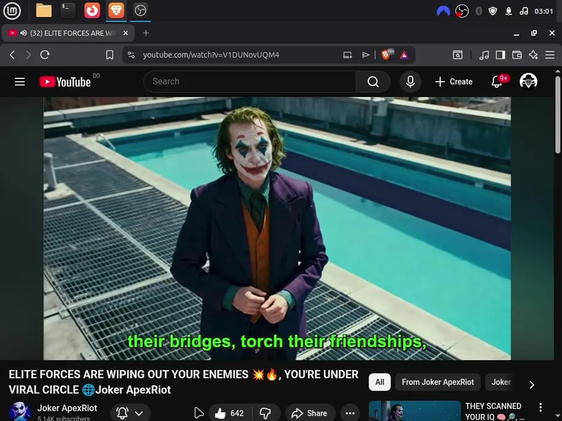The width and height of the screenshot is (562, 421).
Task: Select the All filter chip
Action: coord(379,382)
